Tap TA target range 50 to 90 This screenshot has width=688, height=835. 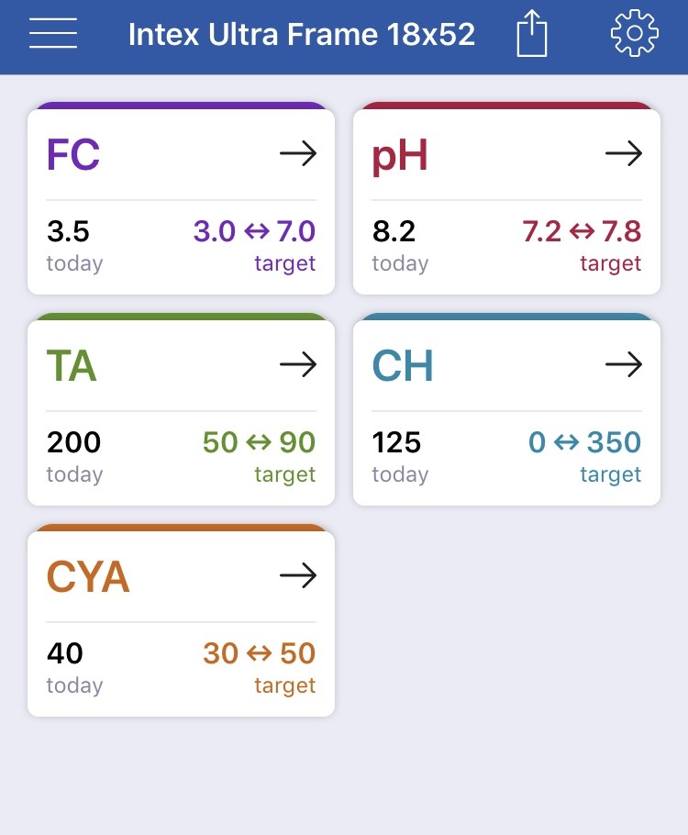[260, 442]
